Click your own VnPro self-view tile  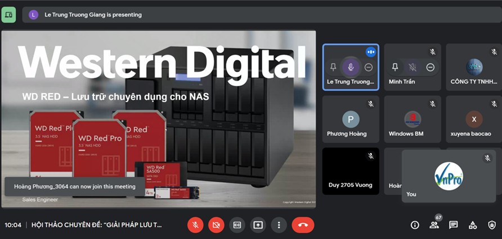(449, 176)
